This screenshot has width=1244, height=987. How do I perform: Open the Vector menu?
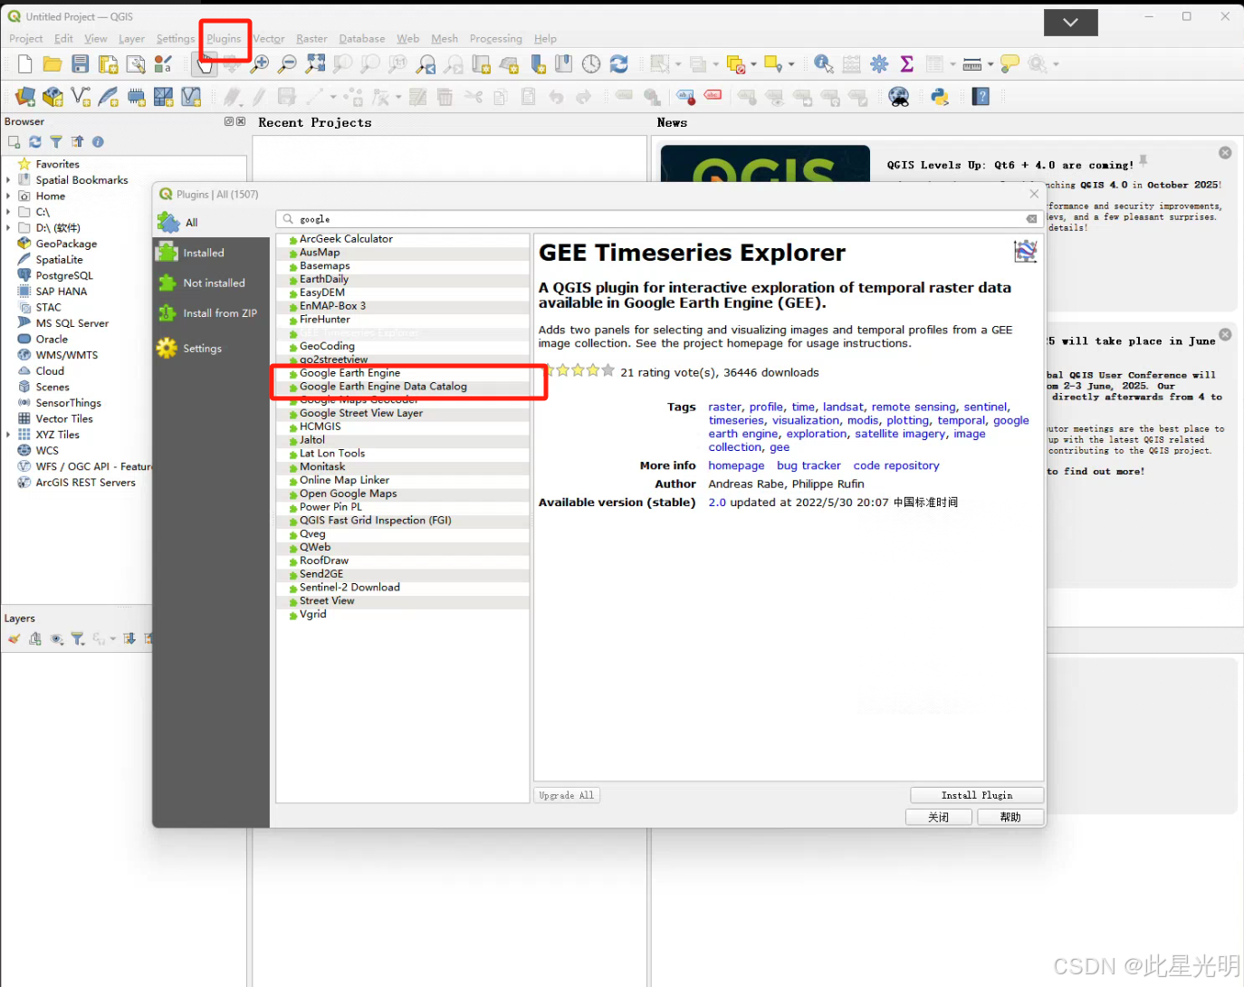(269, 39)
